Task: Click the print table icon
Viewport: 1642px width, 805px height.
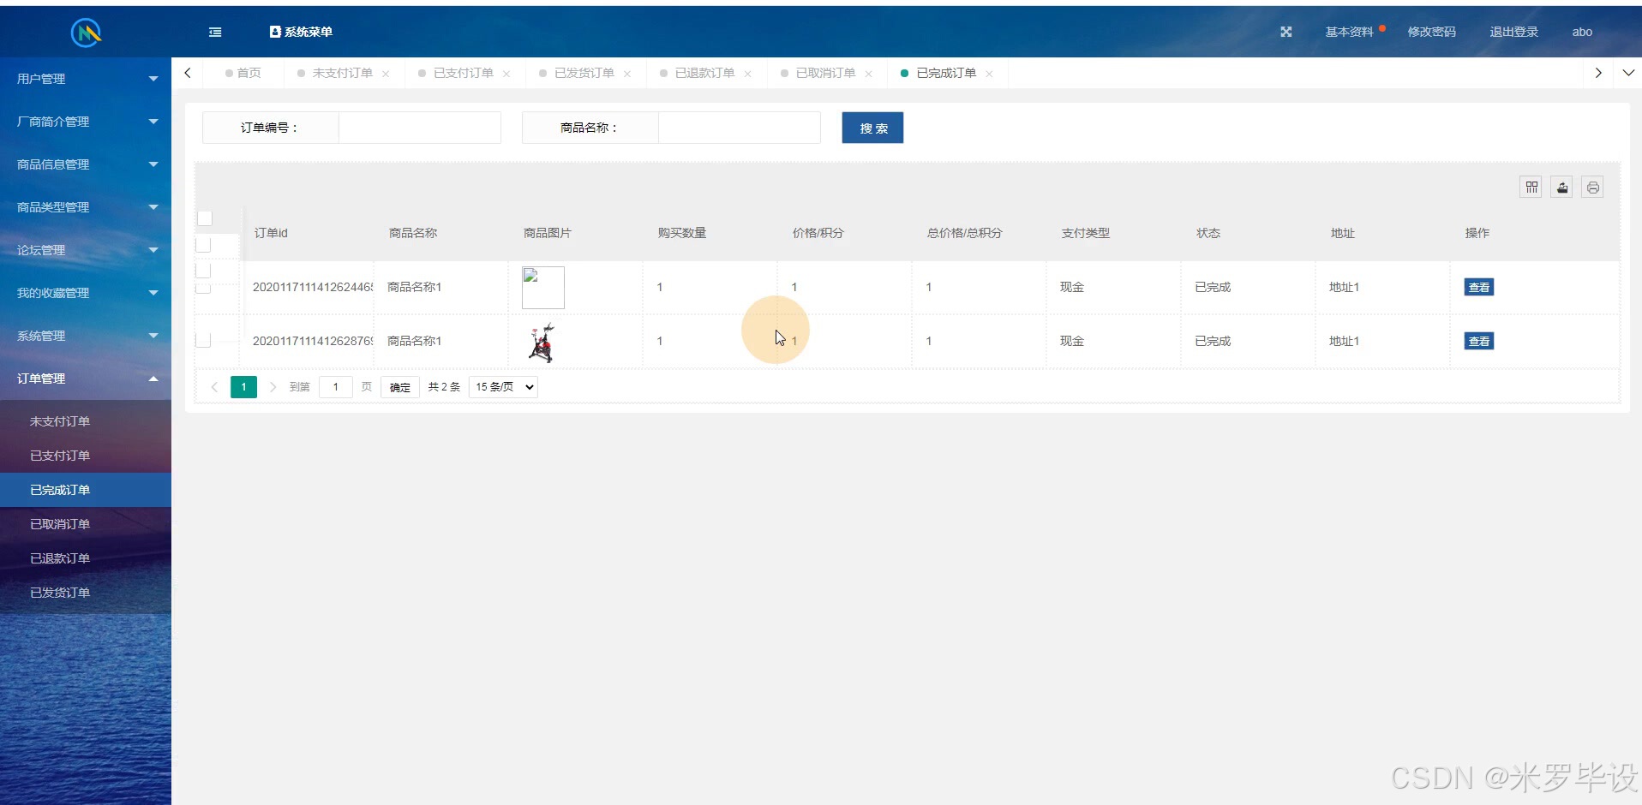Action: (x=1593, y=188)
